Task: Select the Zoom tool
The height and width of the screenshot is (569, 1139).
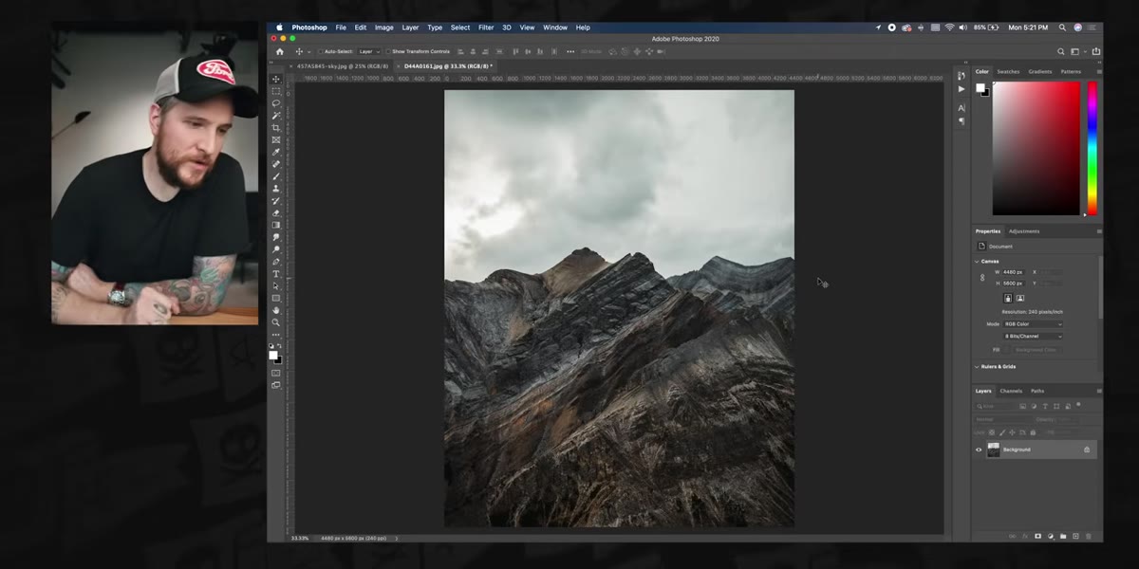Action: 276,322
